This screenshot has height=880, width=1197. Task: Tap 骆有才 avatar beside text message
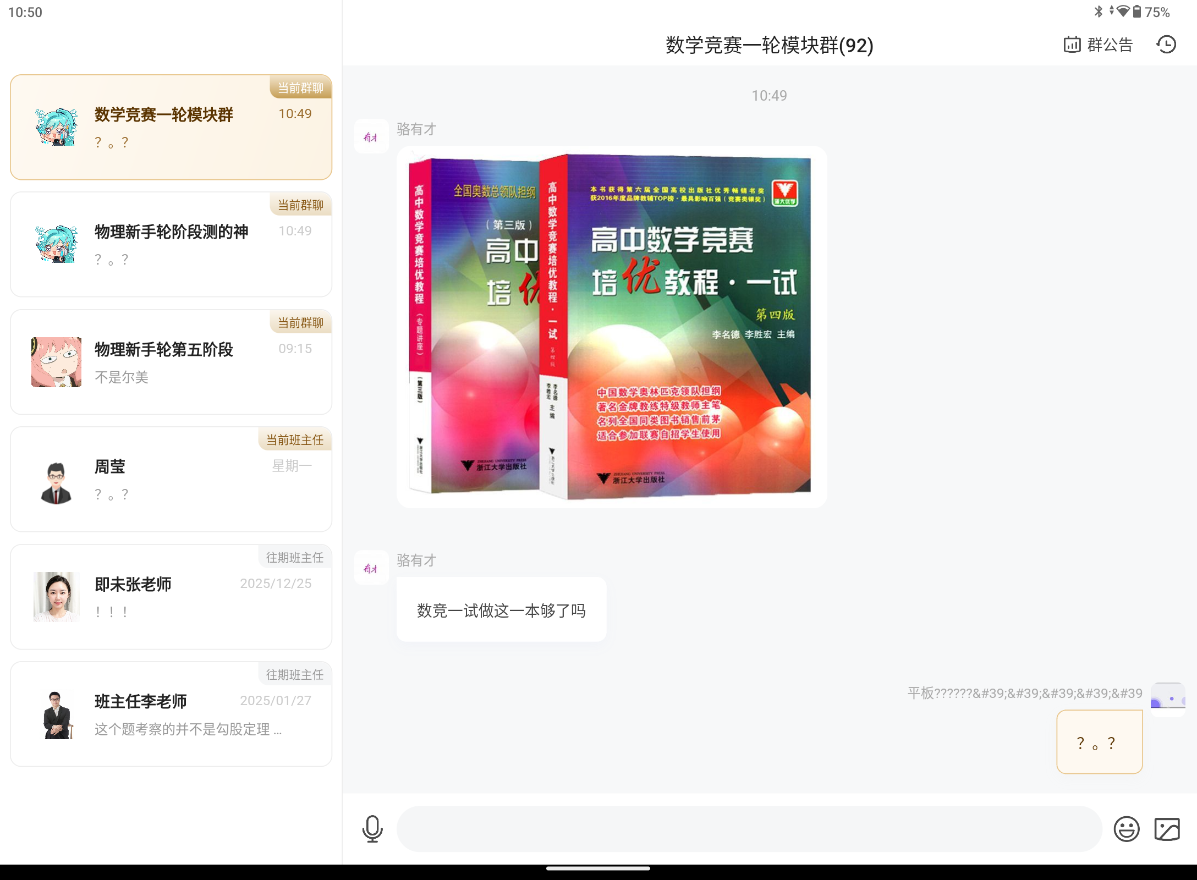click(371, 568)
